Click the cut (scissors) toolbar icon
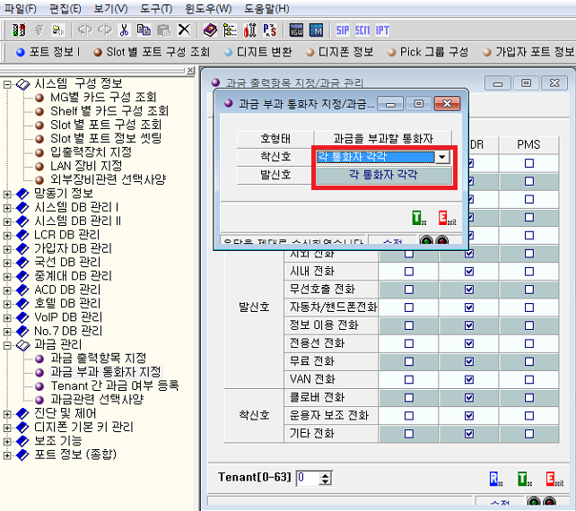Image resolution: width=576 pixels, height=511 pixels. pos(124,30)
